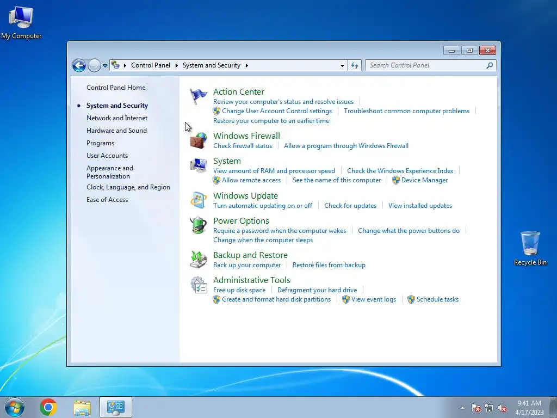The image size is (557, 418).
Task: Click Free up disk space link
Action: tap(239, 290)
